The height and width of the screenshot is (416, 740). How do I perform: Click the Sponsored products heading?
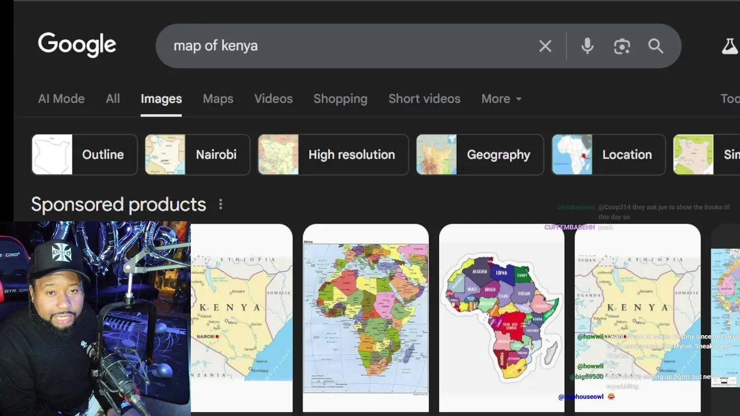tap(119, 205)
